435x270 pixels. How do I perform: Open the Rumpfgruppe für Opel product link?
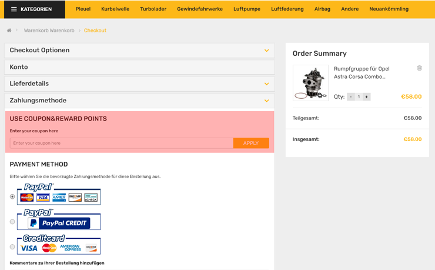point(362,73)
